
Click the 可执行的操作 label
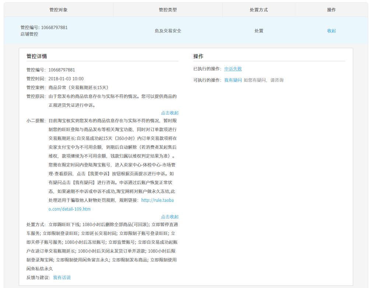(x=207, y=80)
